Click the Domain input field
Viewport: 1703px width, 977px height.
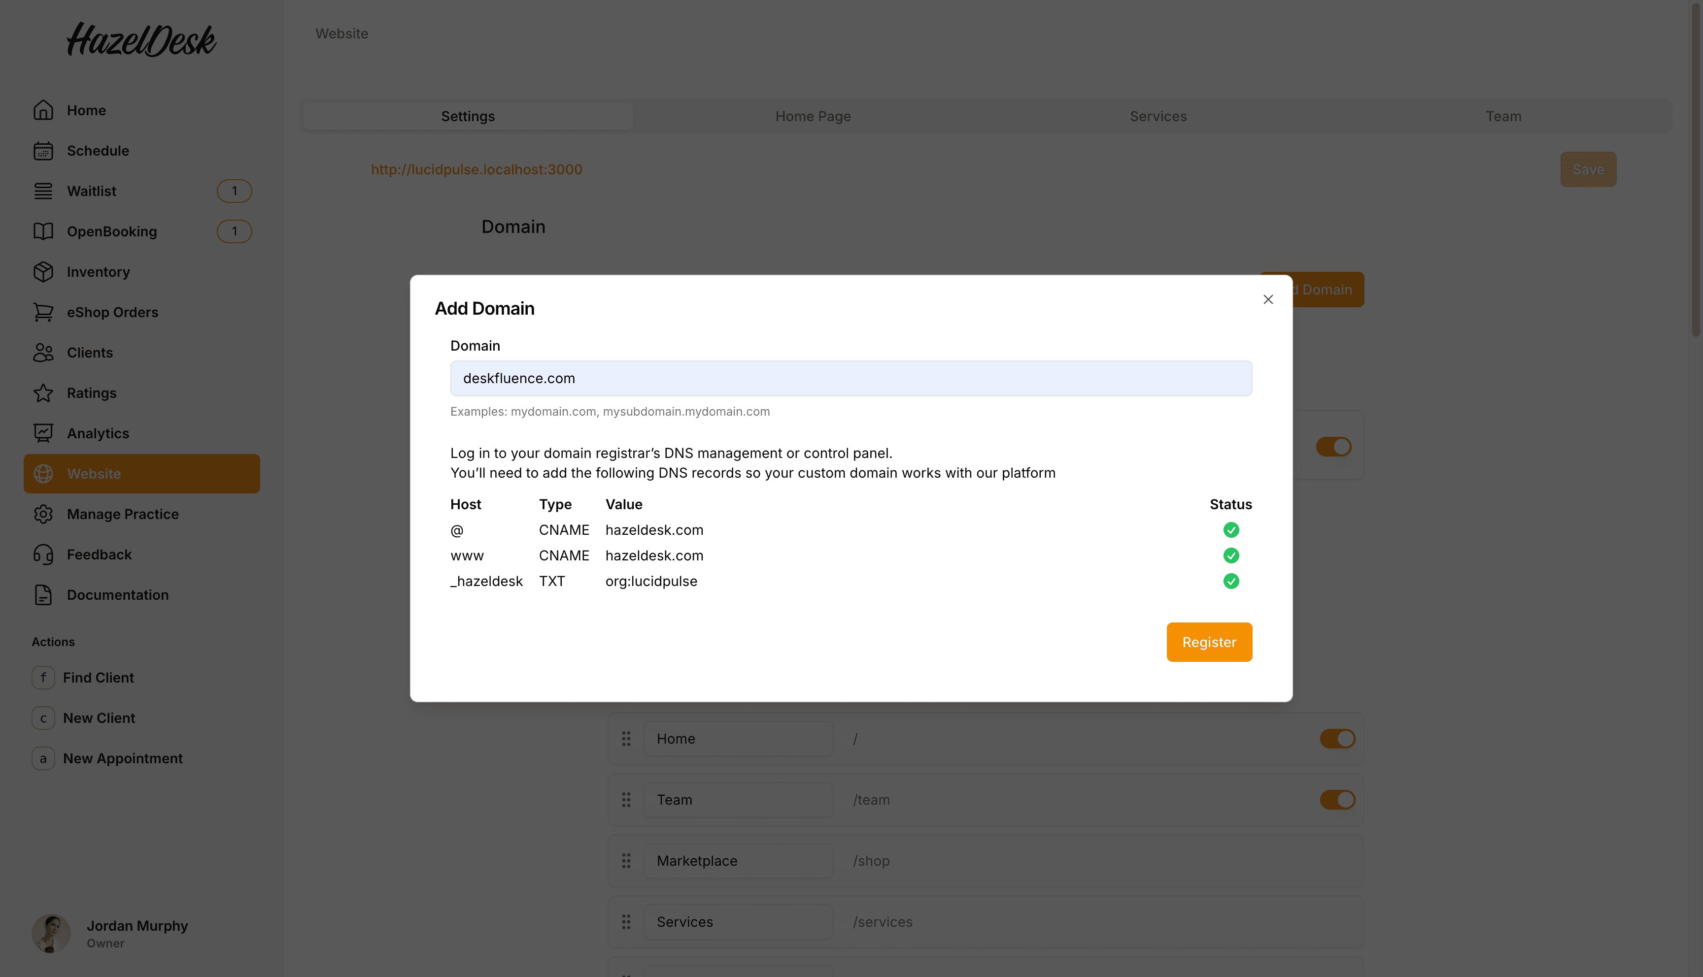pos(851,379)
